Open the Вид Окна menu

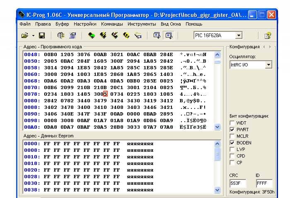click(171, 24)
